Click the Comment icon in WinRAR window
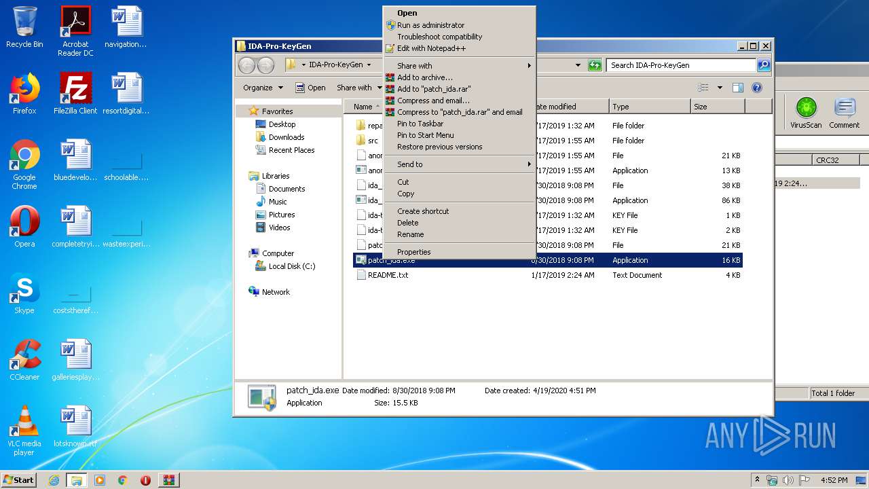Screen dimensions: 869x489 [844, 113]
